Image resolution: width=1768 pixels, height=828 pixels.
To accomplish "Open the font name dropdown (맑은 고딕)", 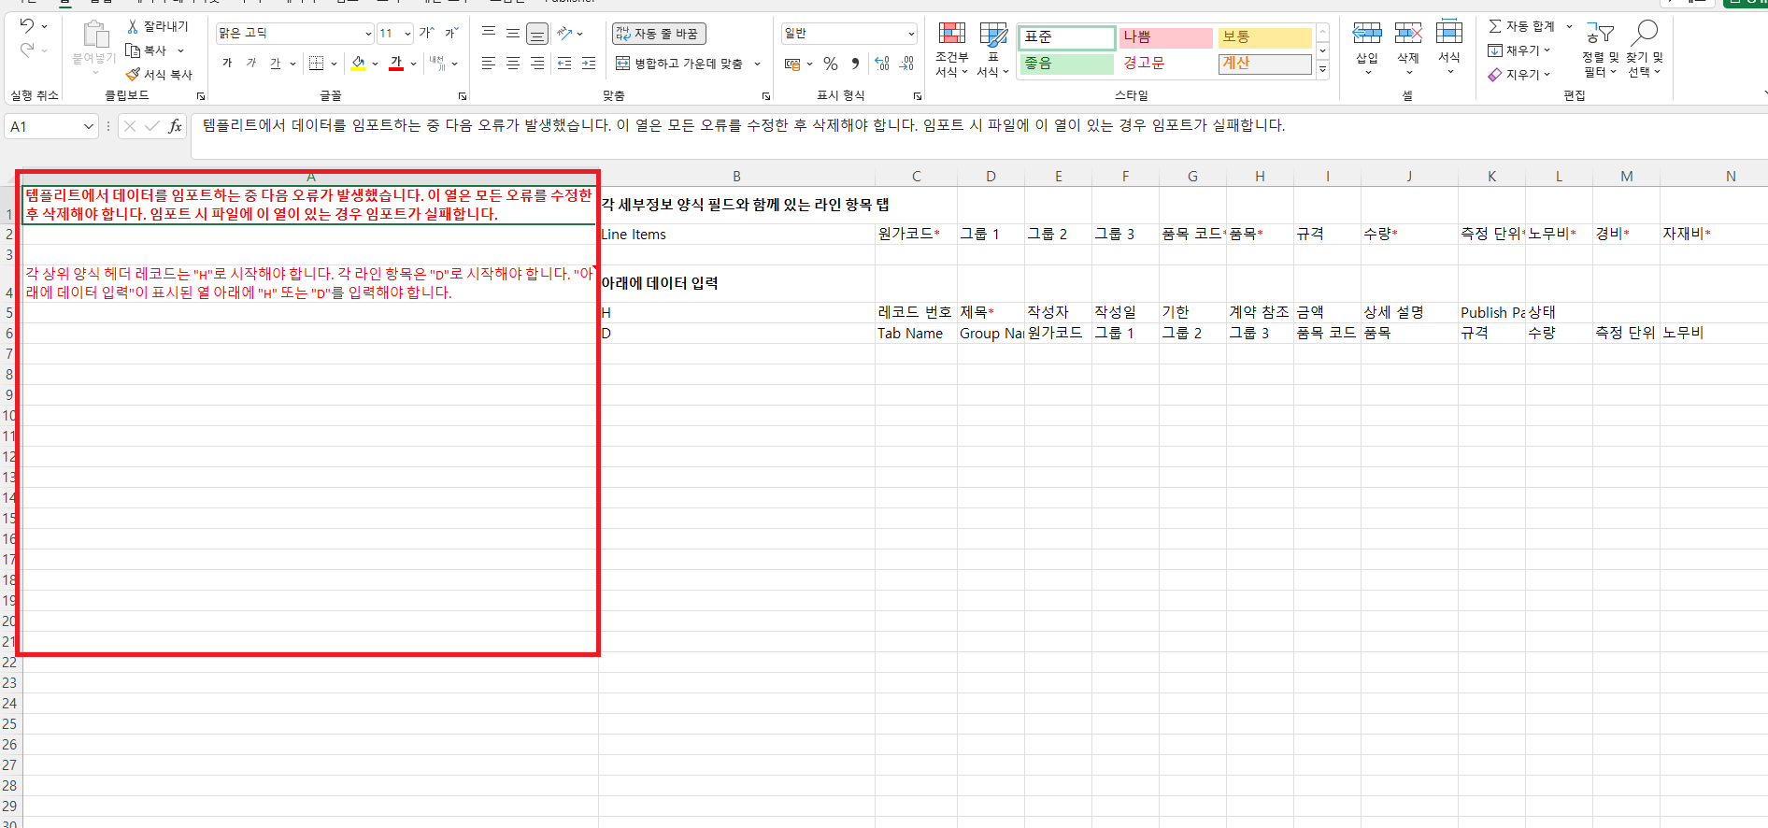I will pos(368,34).
